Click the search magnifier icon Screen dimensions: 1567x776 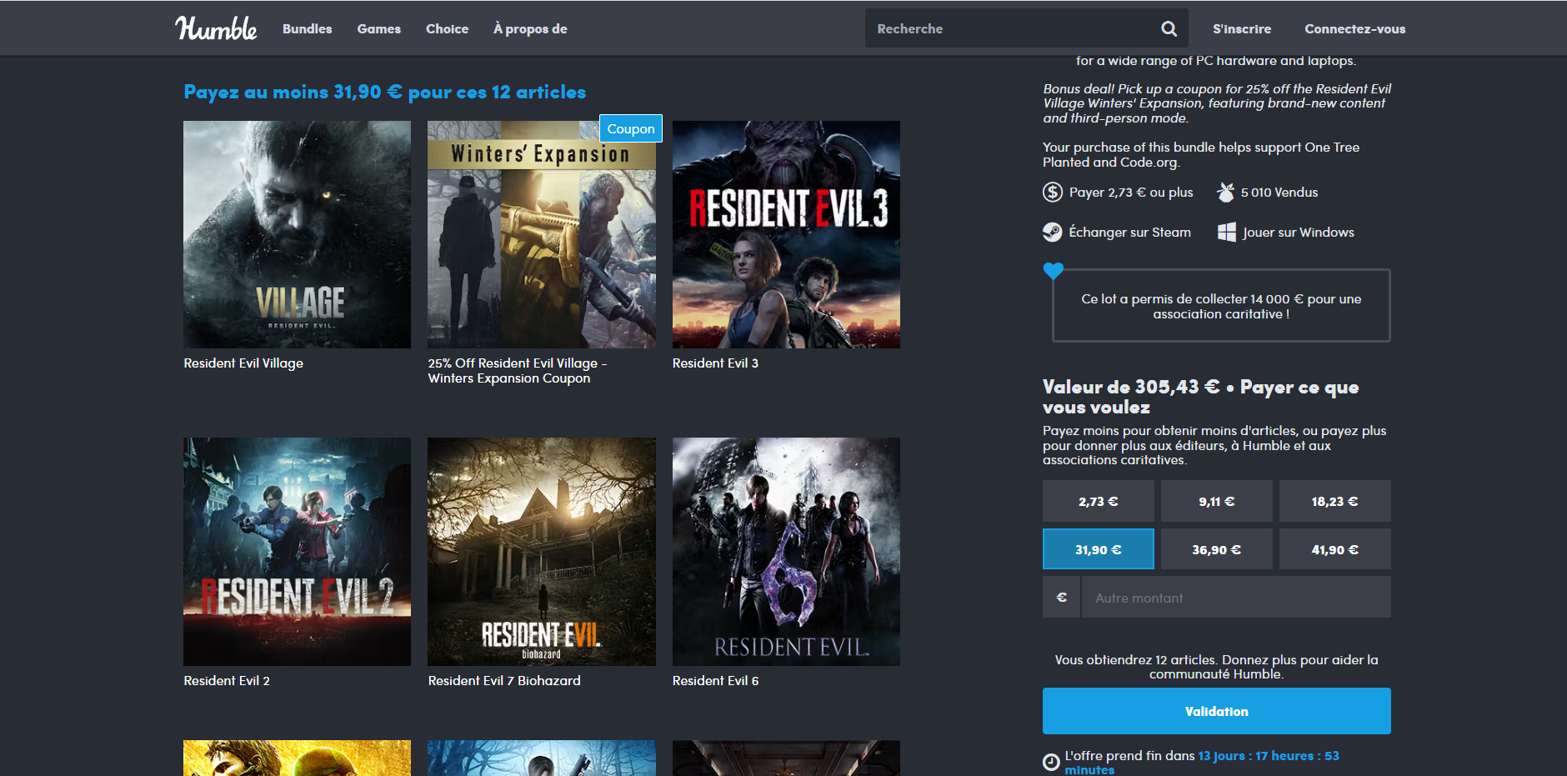[x=1169, y=28]
